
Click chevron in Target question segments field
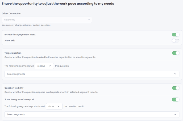[175, 74]
